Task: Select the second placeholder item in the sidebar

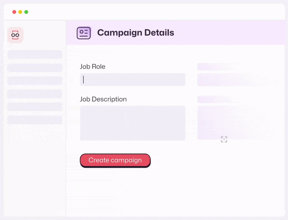Action: coord(35,68)
